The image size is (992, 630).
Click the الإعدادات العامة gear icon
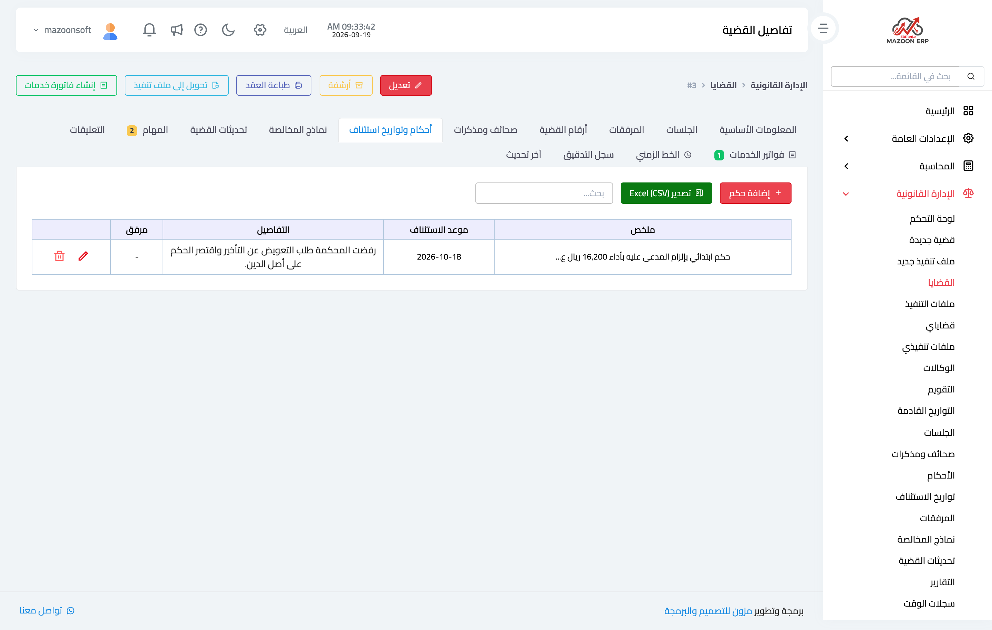(968, 138)
